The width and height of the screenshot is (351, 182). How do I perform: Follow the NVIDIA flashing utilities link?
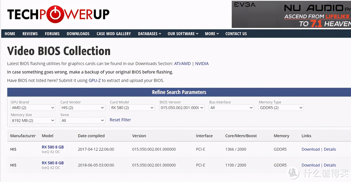pos(202,64)
